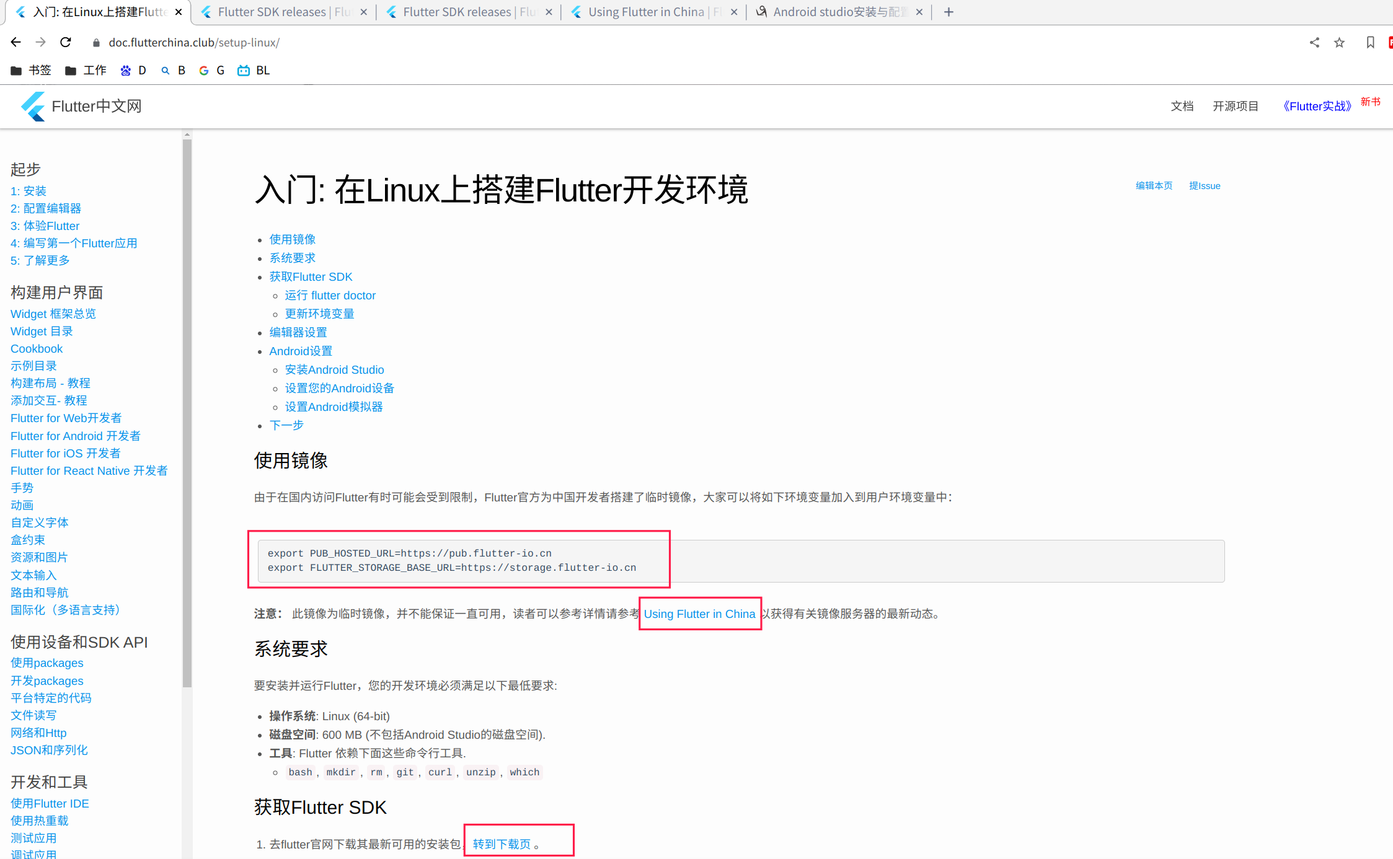This screenshot has width=1393, height=859.
Task: Go back with the browser back arrow
Action: click(x=16, y=42)
